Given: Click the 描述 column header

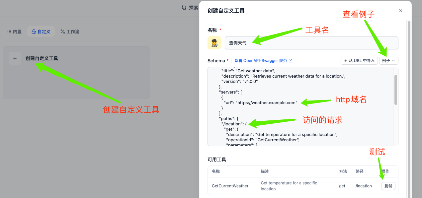Looking at the screenshot, I should (265, 171).
